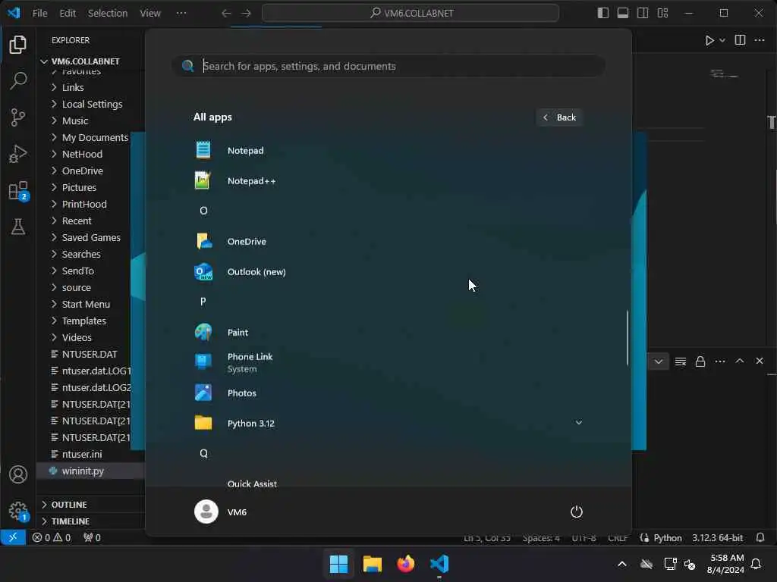The image size is (777, 582).
Task: Open Source Control view
Action: click(18, 117)
